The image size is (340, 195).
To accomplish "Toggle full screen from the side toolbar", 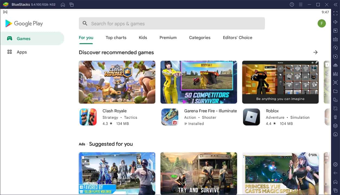I will click(335, 13).
